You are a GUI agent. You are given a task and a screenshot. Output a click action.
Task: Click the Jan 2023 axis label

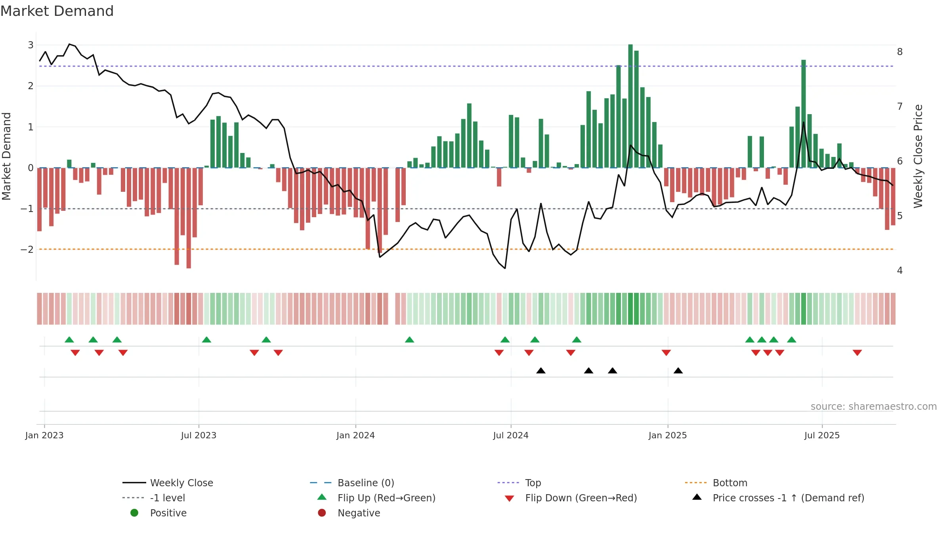point(44,436)
